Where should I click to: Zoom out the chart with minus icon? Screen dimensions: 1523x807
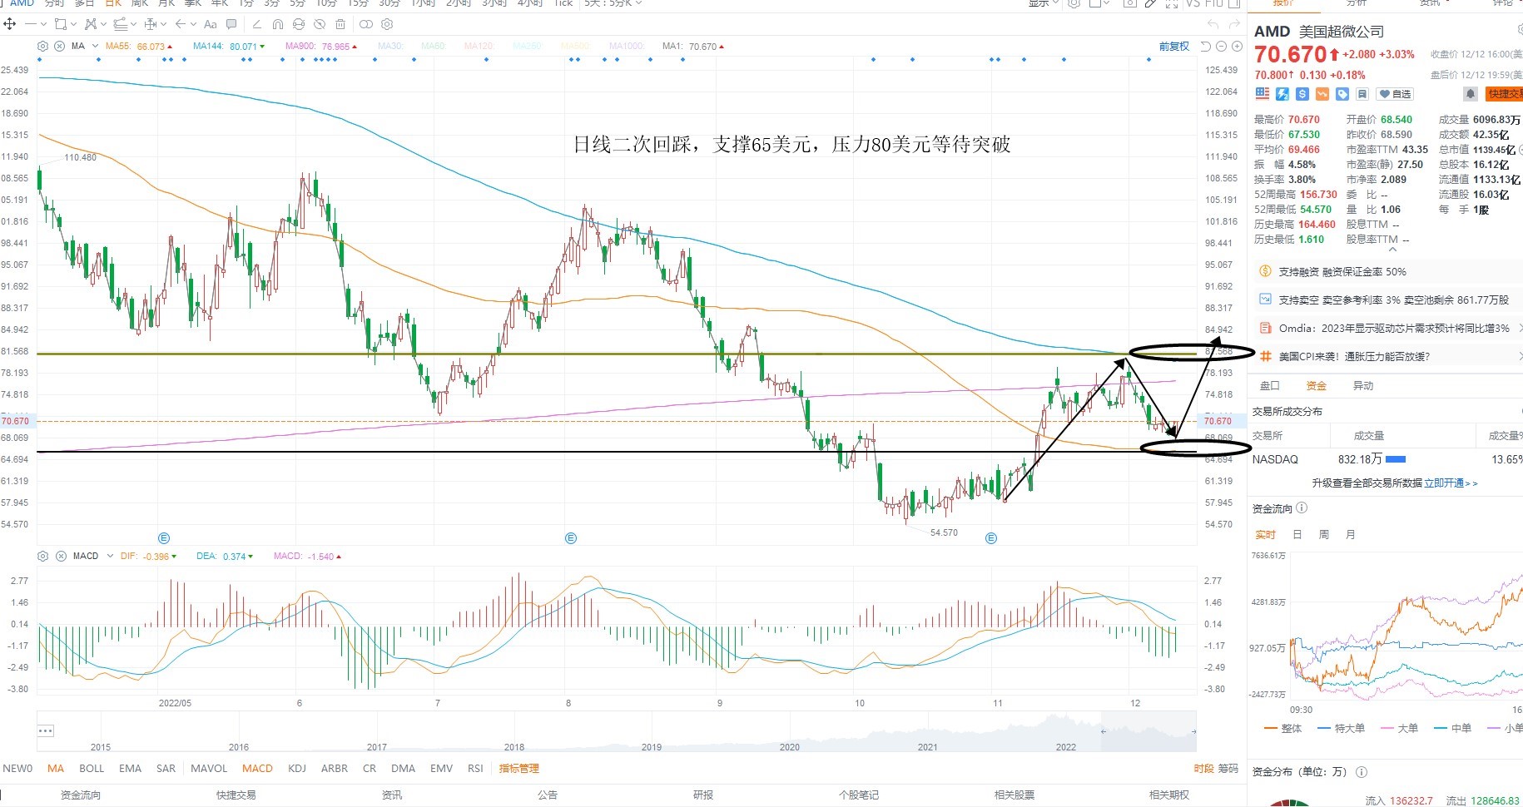(x=1221, y=47)
